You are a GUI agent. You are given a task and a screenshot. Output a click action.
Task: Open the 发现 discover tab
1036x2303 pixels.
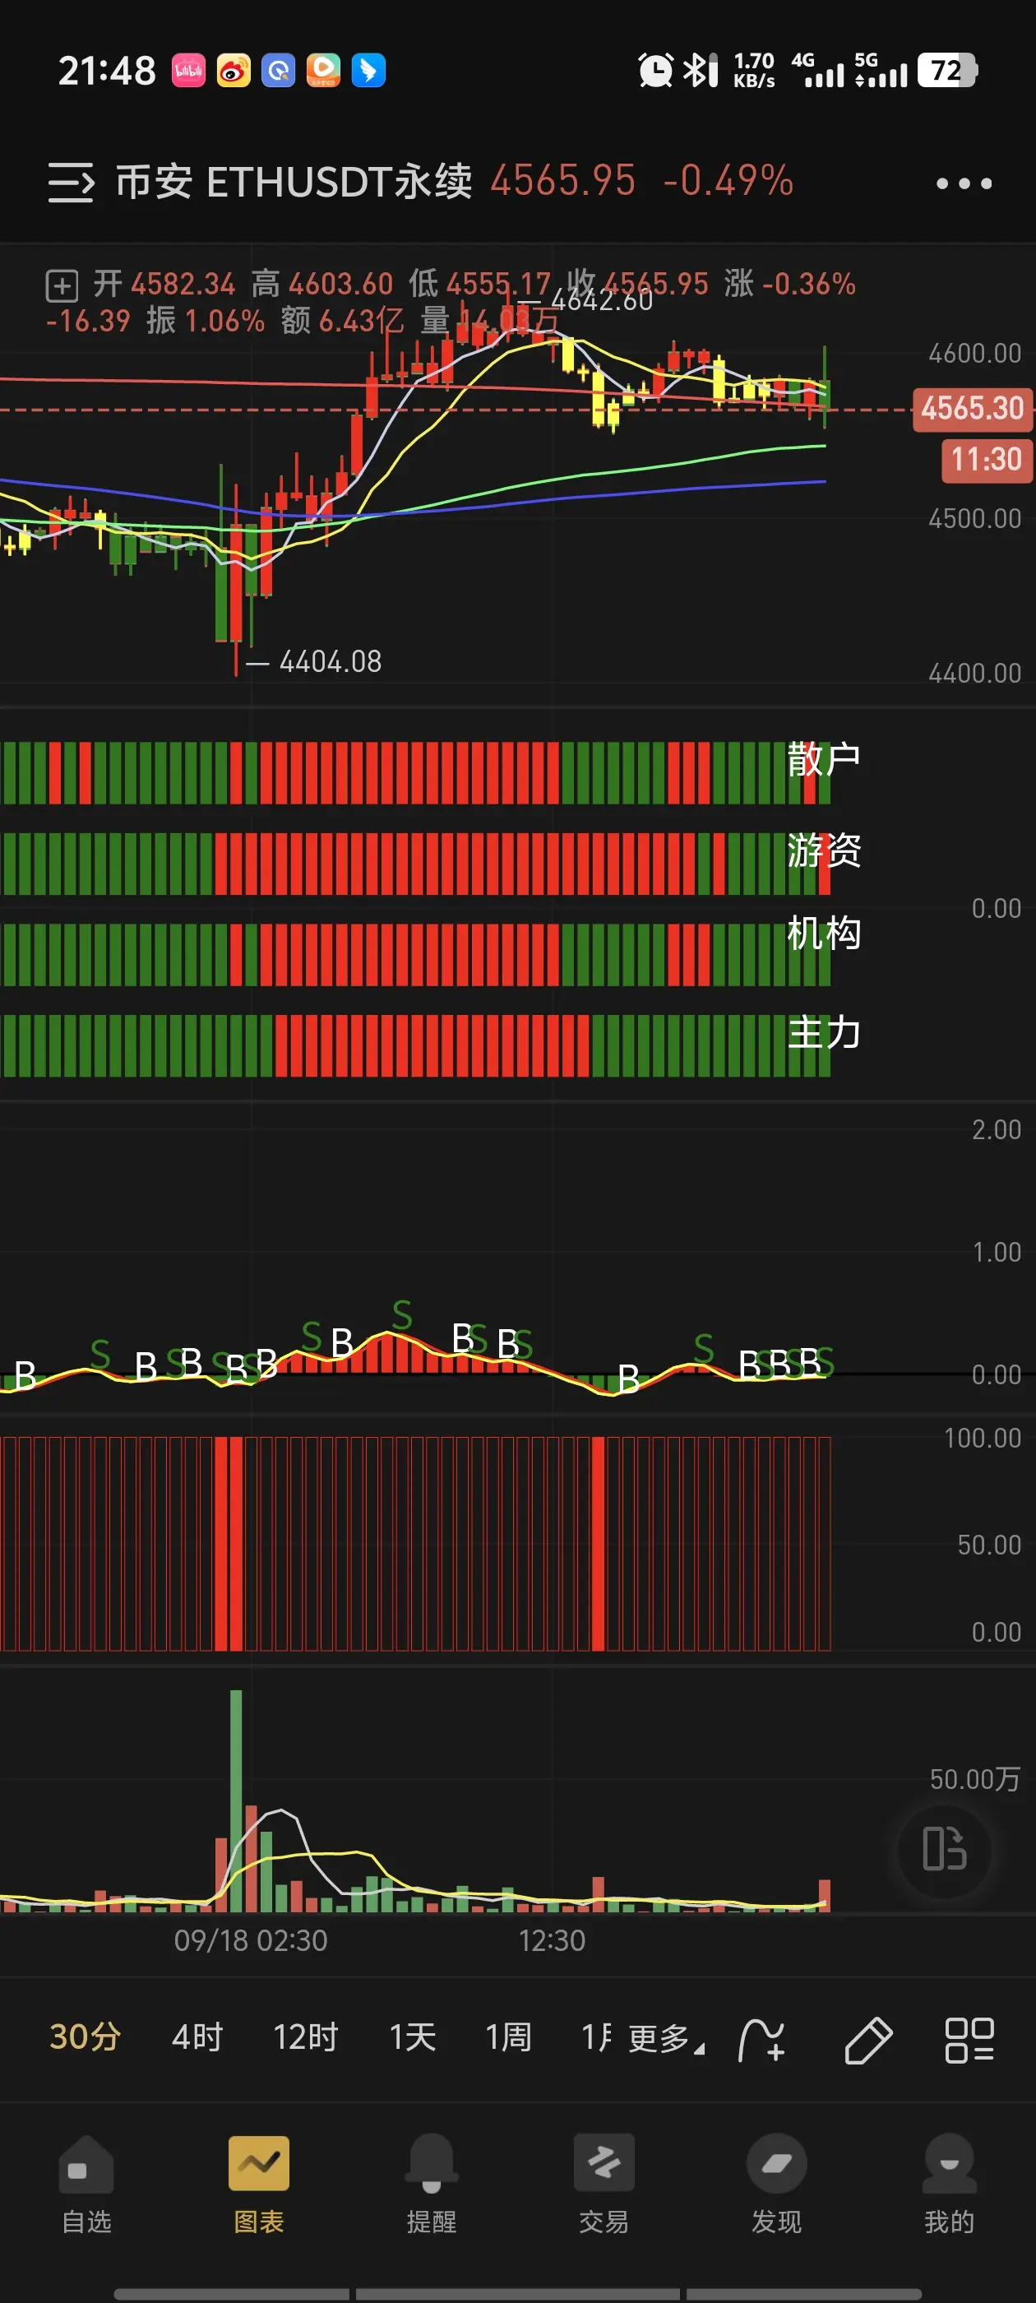(777, 2184)
